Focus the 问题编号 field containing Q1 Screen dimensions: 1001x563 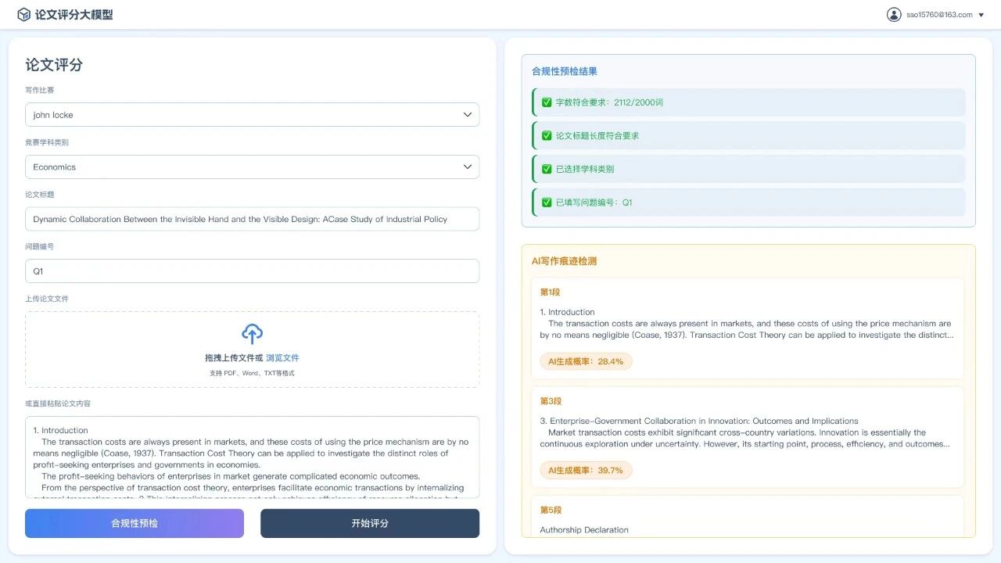(252, 271)
